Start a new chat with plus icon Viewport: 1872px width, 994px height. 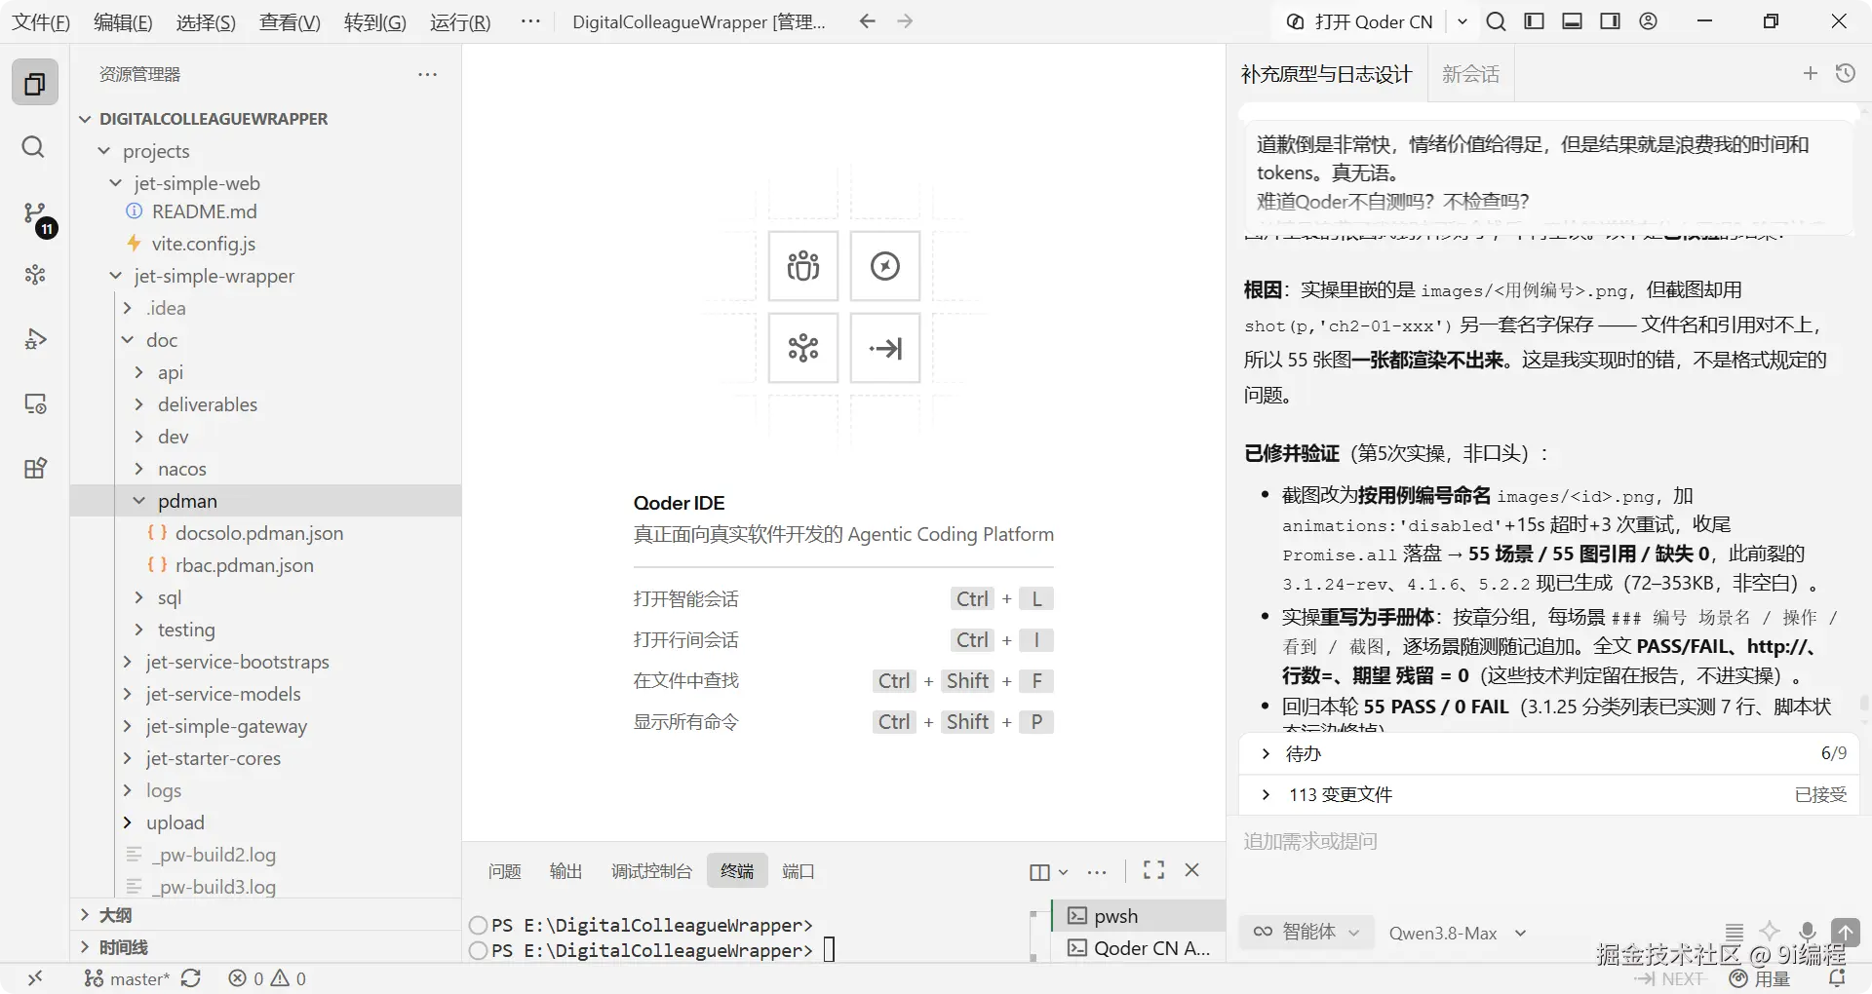1811,73
